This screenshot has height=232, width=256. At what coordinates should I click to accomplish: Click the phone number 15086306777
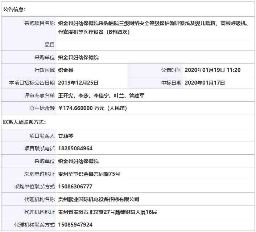tap(75, 187)
